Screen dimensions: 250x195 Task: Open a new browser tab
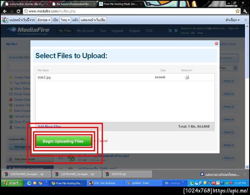[148, 4]
